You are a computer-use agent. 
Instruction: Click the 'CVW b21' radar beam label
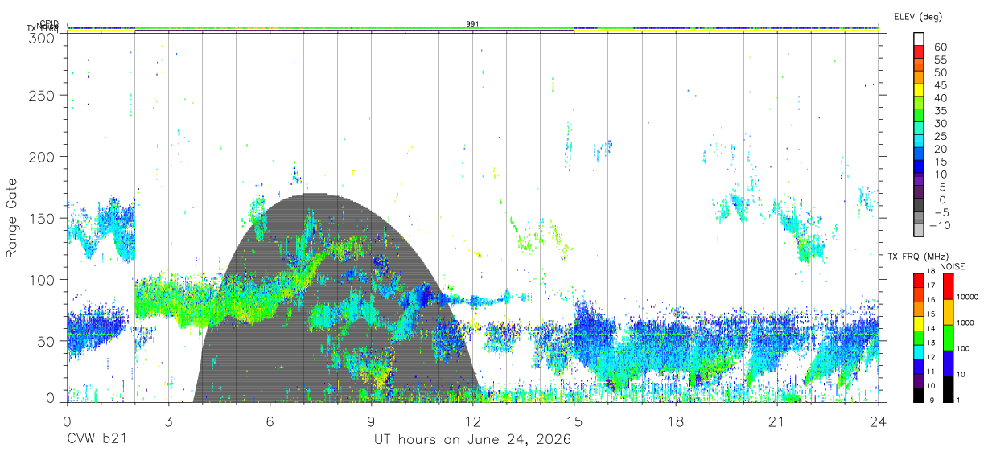(x=97, y=440)
